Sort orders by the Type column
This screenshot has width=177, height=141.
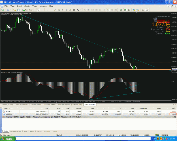click(x=54, y=108)
